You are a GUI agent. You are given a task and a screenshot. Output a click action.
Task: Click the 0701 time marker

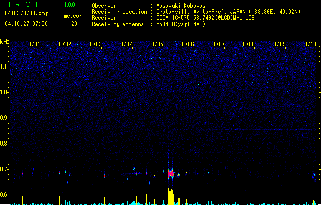pos(34,44)
